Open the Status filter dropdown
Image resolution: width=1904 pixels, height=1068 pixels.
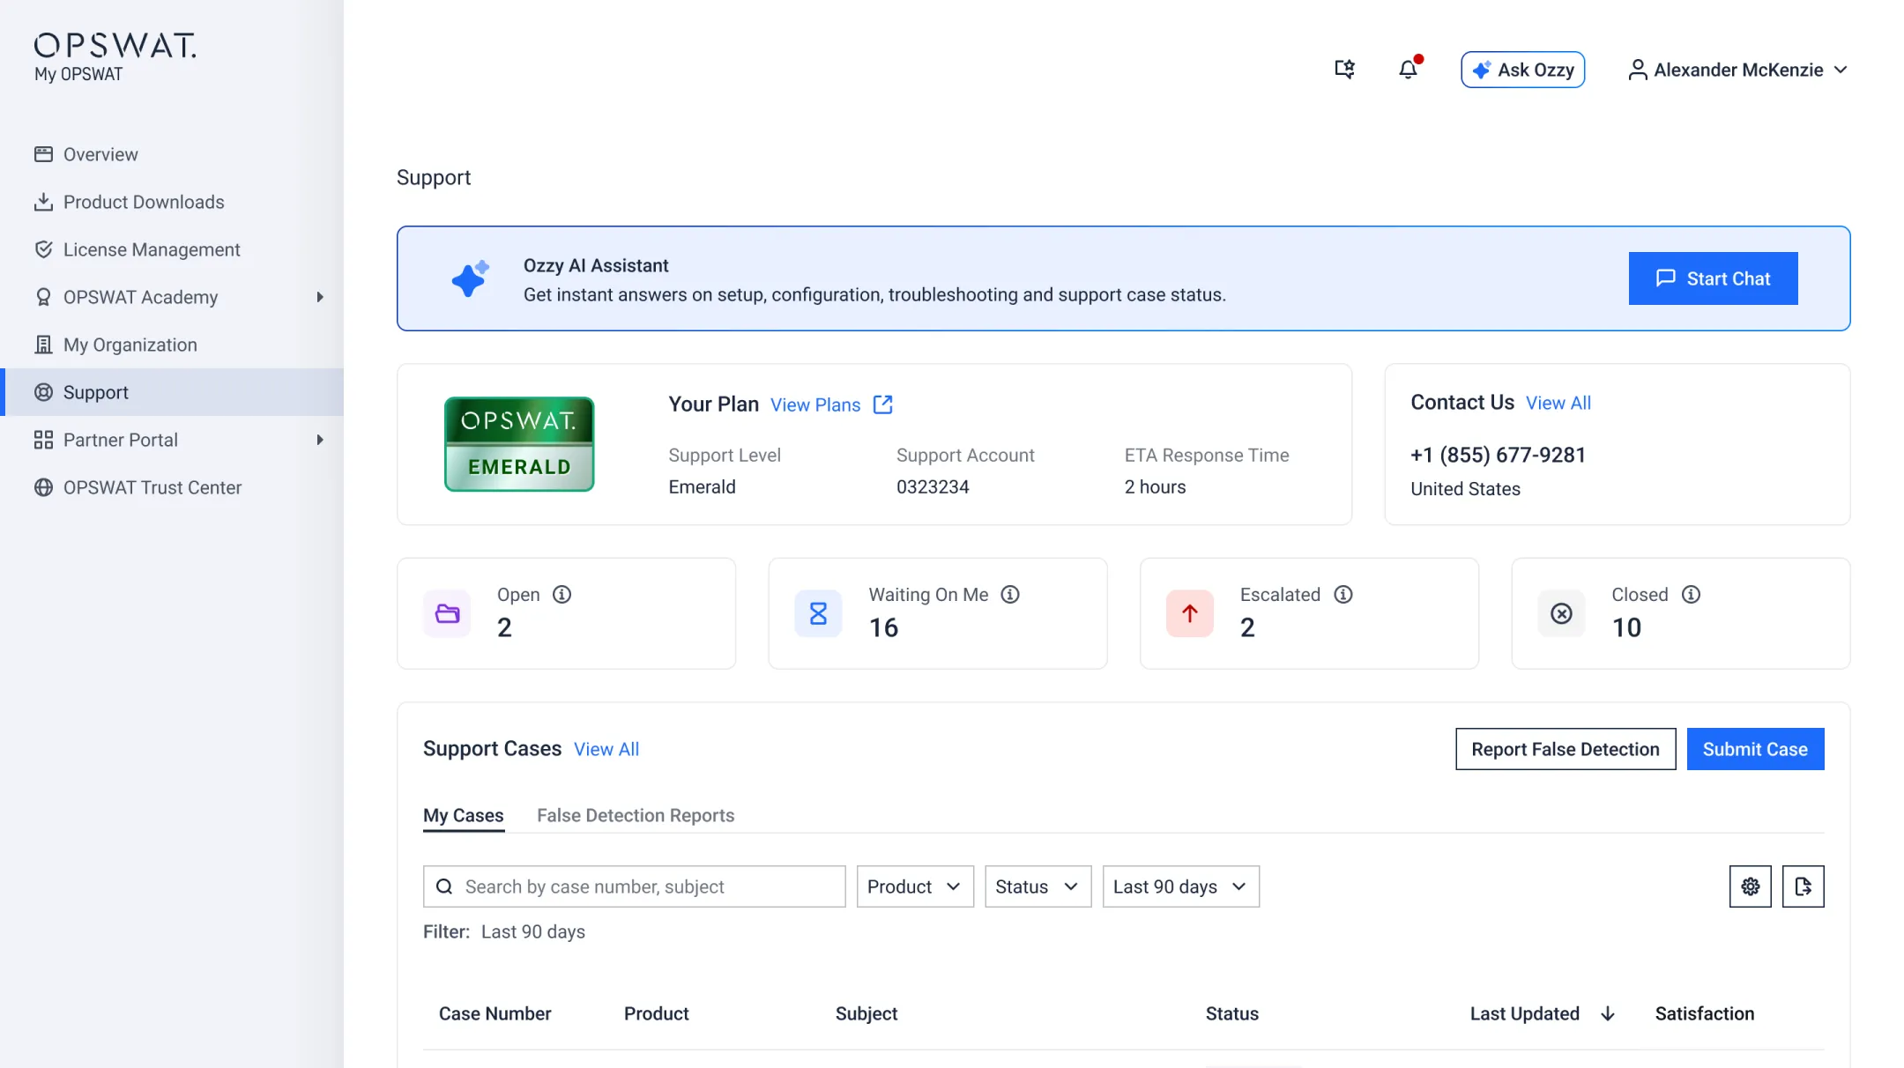pos(1037,886)
